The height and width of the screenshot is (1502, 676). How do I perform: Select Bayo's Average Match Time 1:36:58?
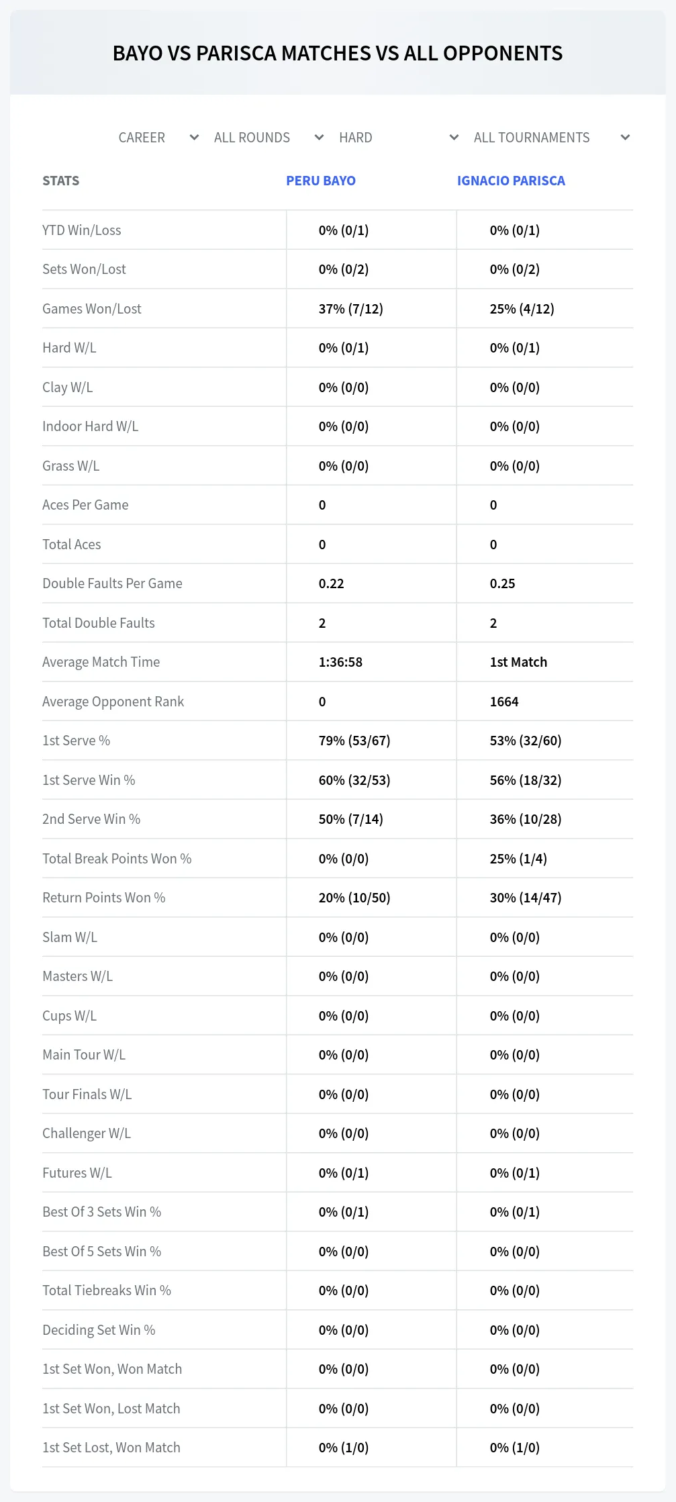coord(340,662)
